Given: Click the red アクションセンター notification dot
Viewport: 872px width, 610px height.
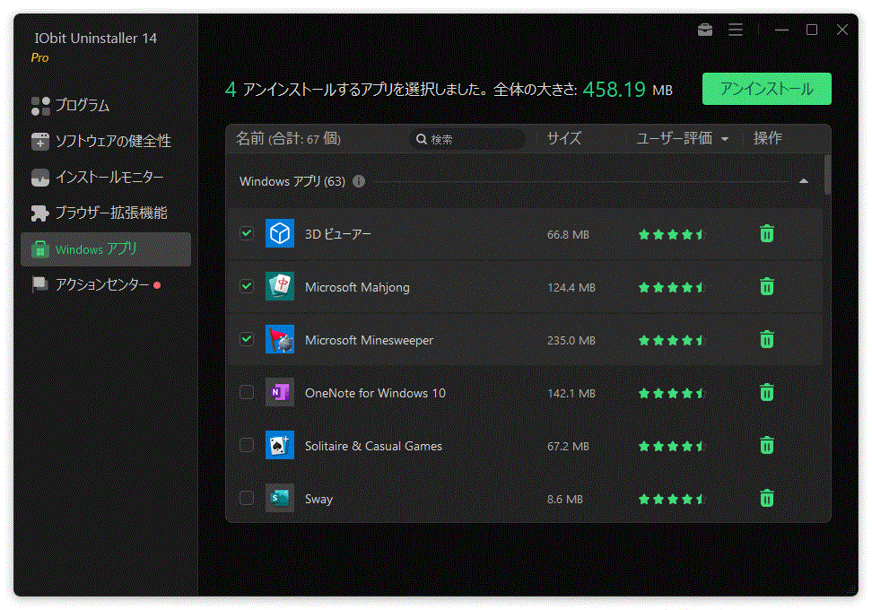Looking at the screenshot, I should (157, 285).
